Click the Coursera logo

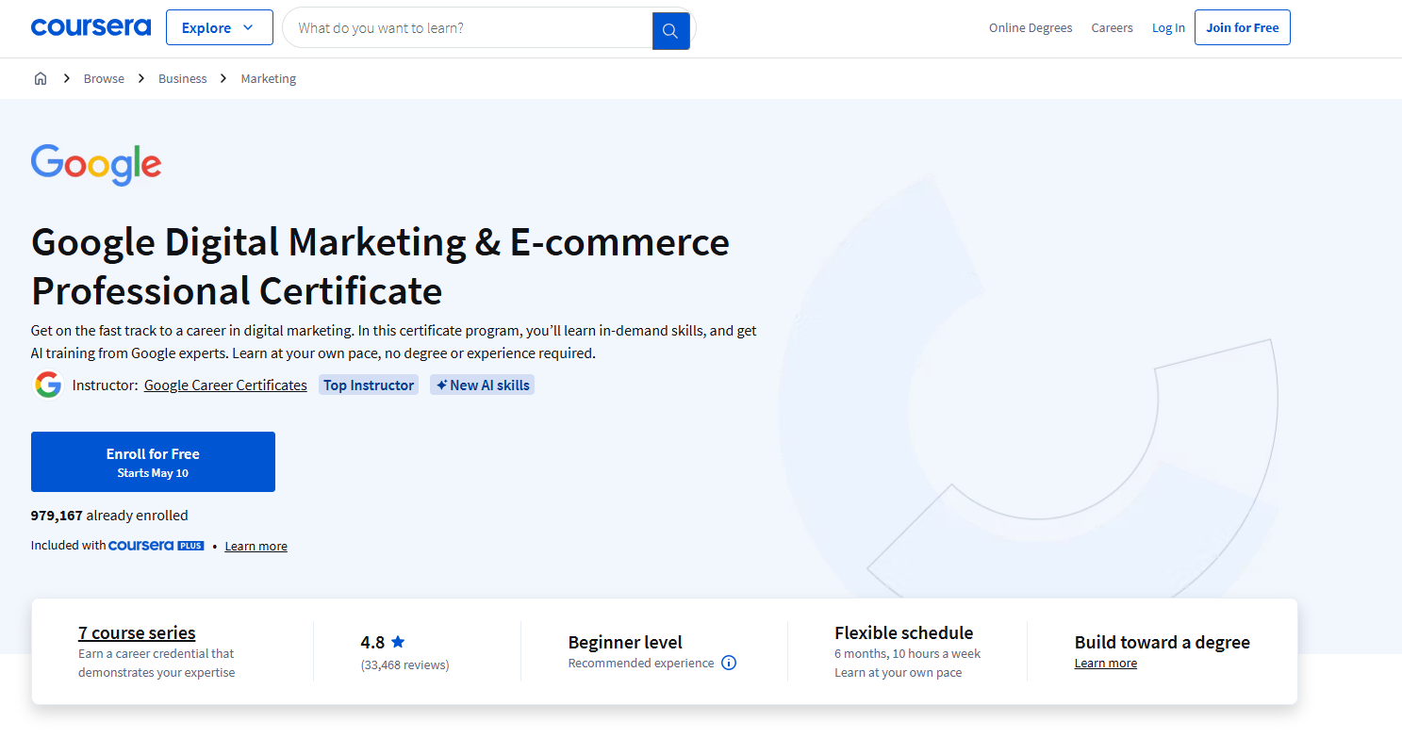tap(91, 26)
